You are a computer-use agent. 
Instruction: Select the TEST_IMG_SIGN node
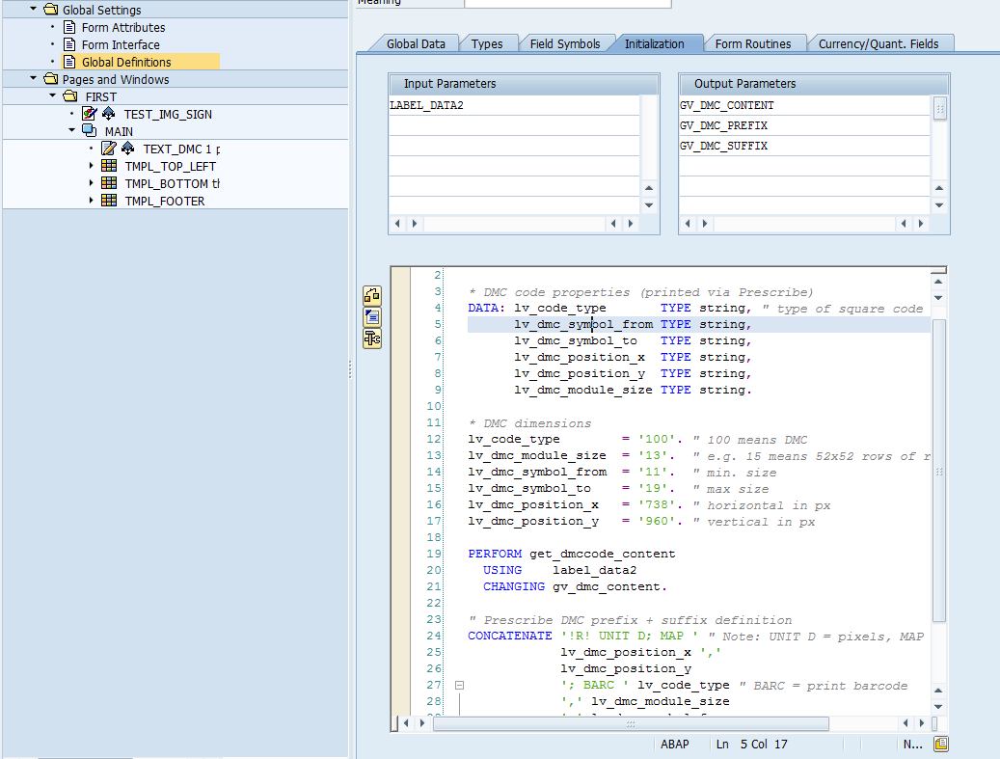(x=167, y=114)
